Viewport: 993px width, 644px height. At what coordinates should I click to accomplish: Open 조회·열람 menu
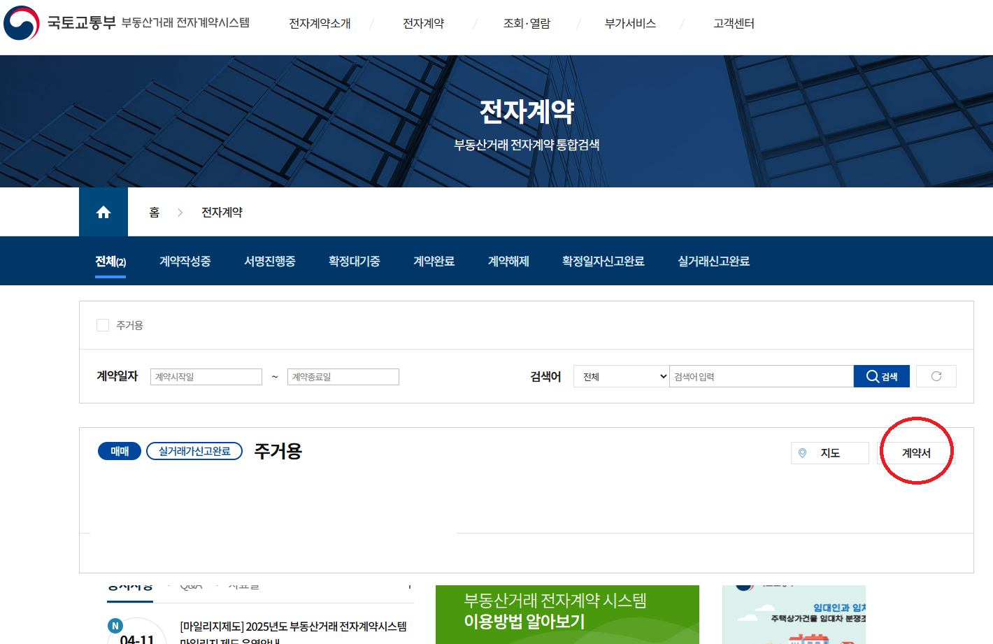[527, 24]
